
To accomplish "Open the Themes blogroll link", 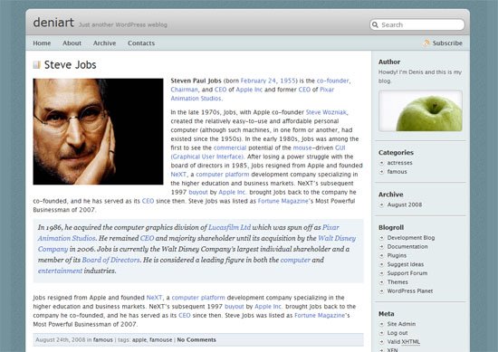I will [397, 282].
